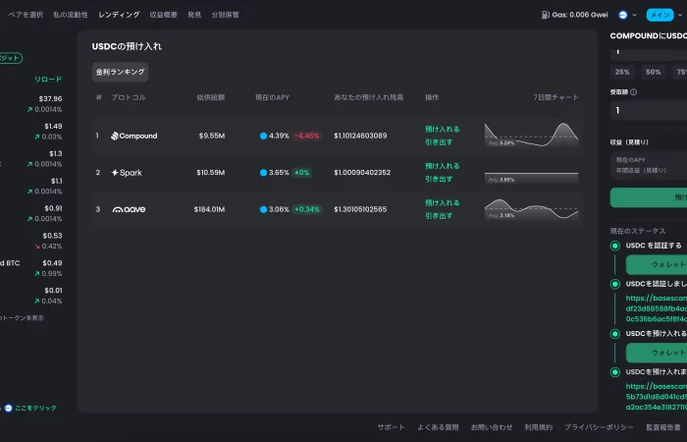This screenshot has height=442, width=687.
Task: Click the gas pump icon next to Gas: 0.006 Gwei
Action: pyautogui.click(x=546, y=15)
